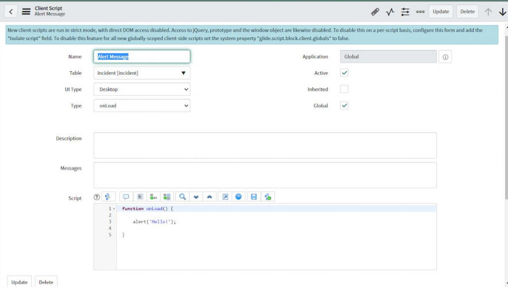Click the header Delete button
The image size is (508, 303).
point(468,11)
